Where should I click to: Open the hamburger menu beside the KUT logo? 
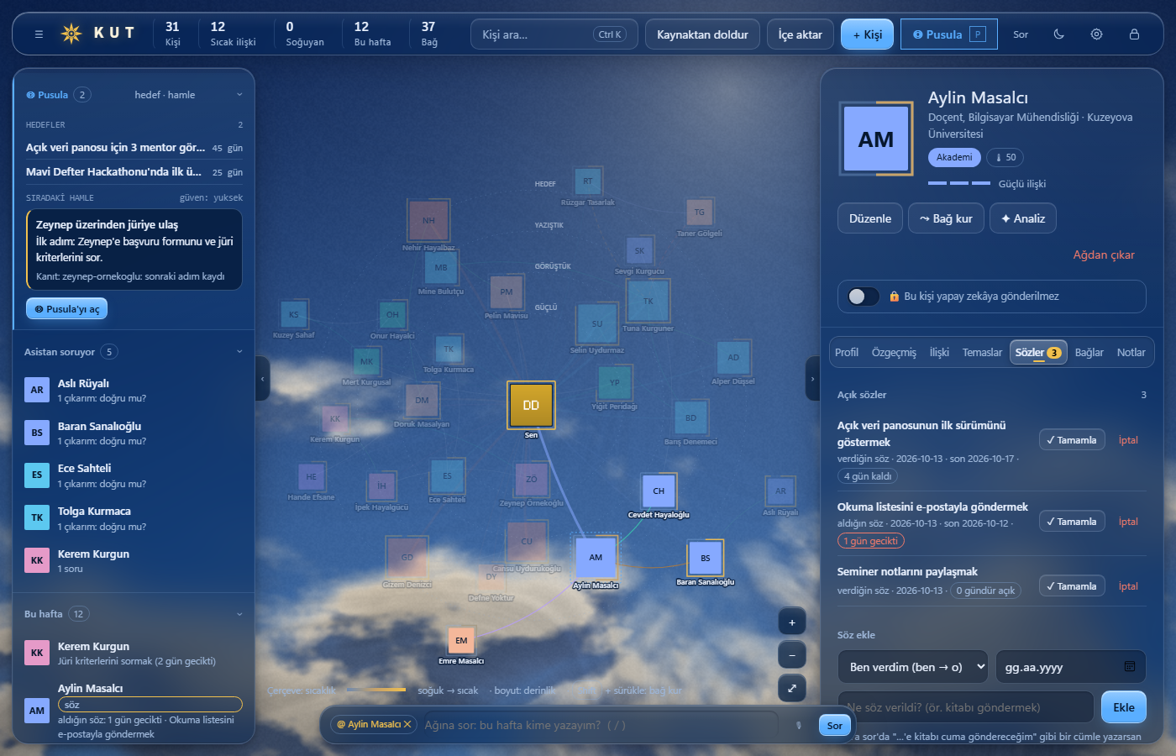pyautogui.click(x=39, y=34)
